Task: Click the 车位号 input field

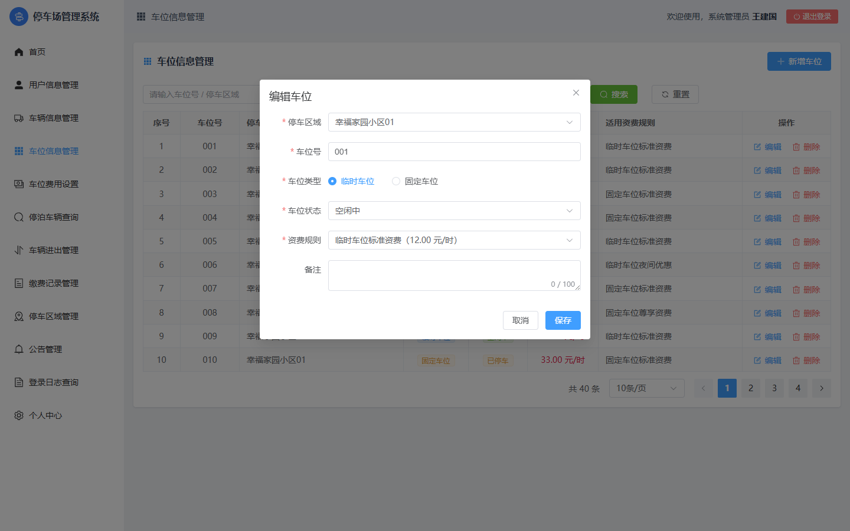Action: [x=455, y=152]
